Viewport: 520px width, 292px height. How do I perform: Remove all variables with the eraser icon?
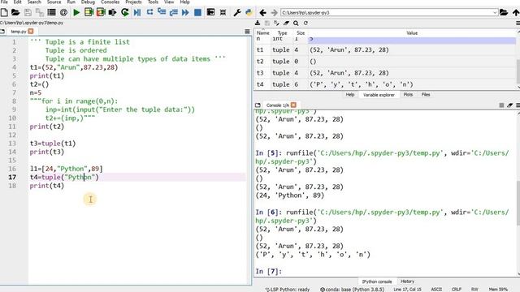tap(286, 24)
